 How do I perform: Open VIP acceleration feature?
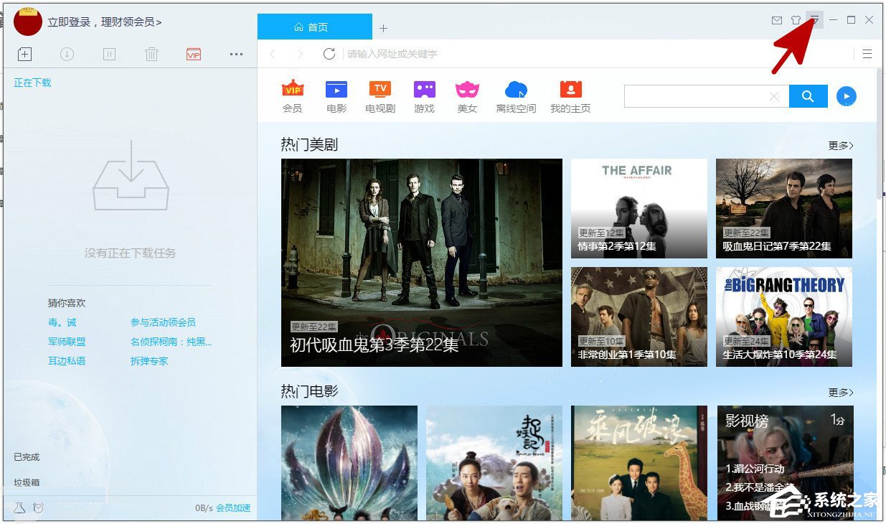[x=192, y=54]
